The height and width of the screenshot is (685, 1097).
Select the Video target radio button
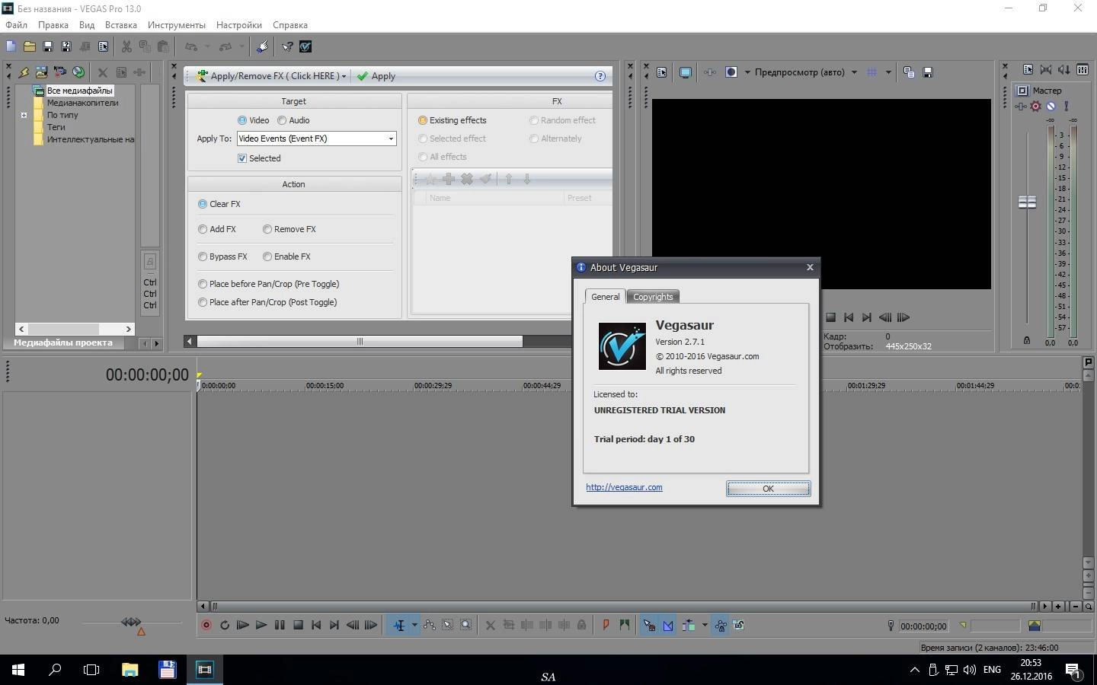(253, 120)
